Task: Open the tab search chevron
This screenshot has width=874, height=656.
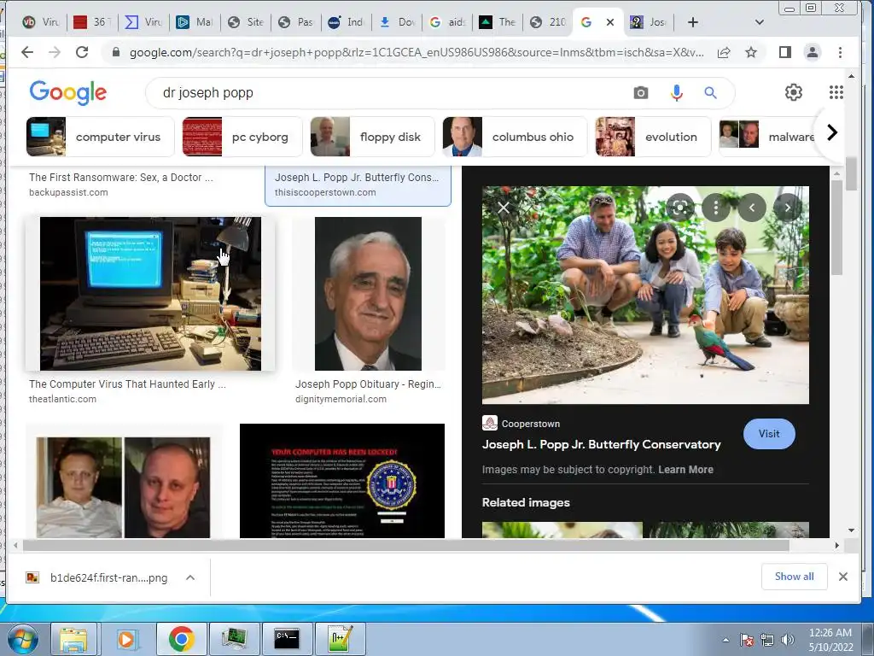Action: [759, 22]
